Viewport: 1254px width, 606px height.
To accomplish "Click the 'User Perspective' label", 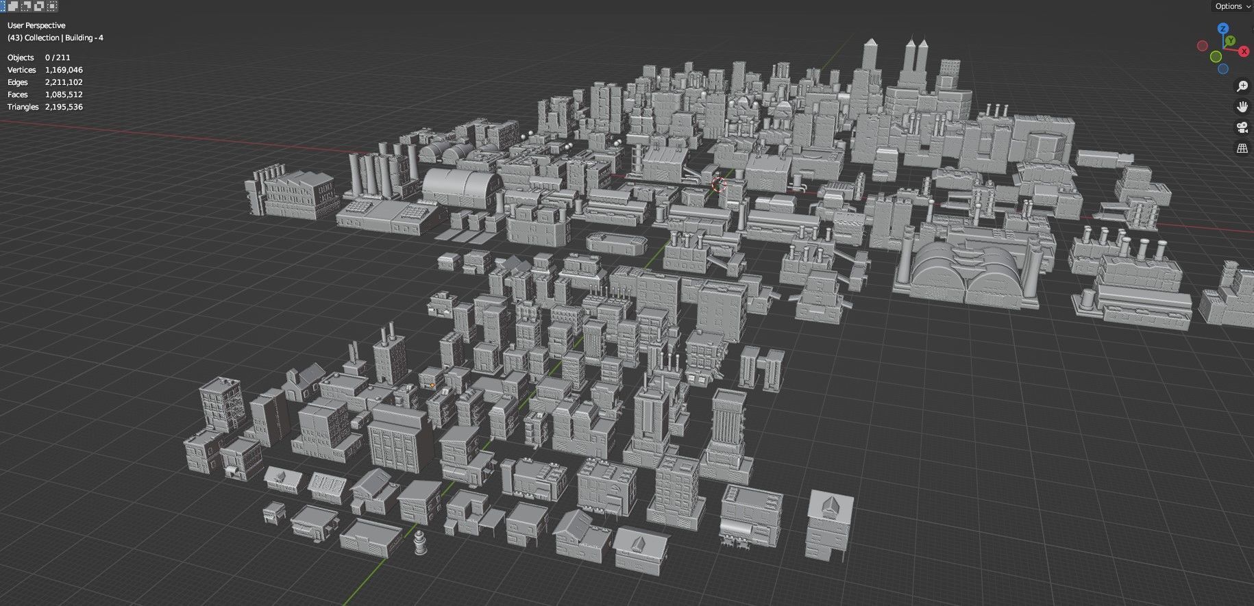I will (x=36, y=25).
